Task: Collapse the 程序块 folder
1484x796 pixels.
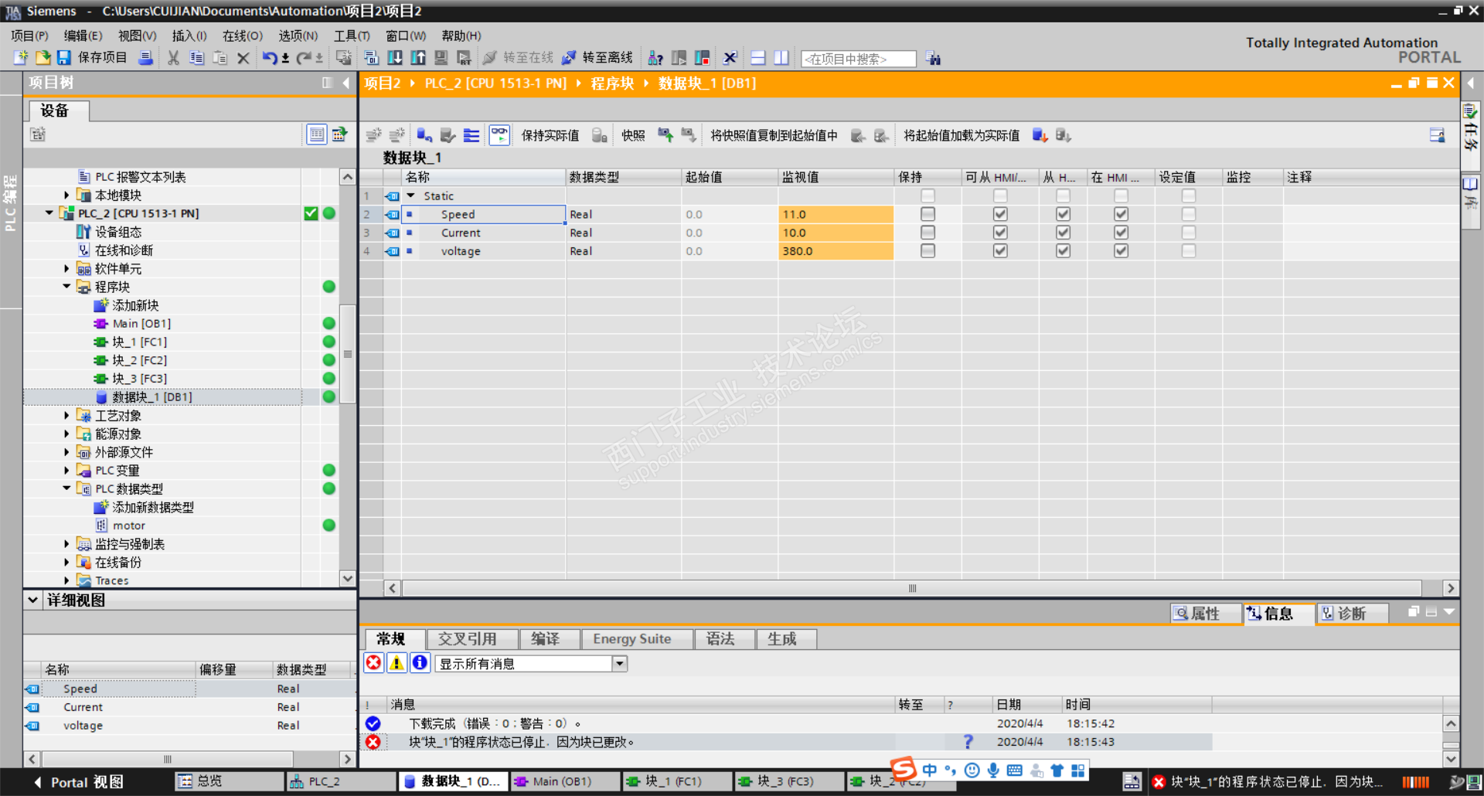Action: 66,287
